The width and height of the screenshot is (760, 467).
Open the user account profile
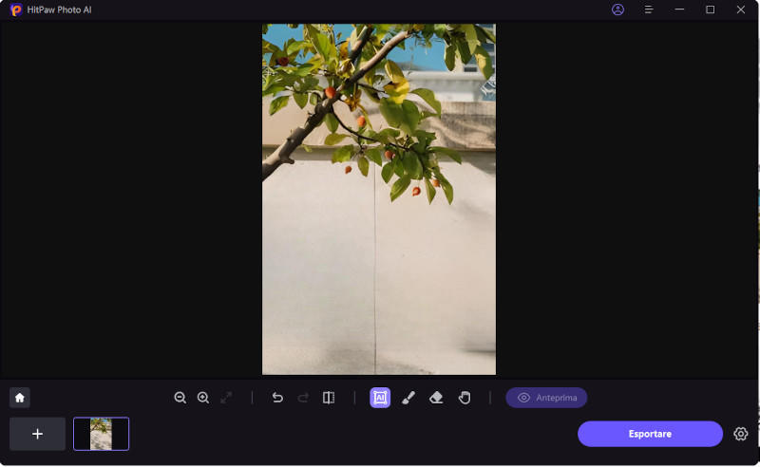(618, 9)
